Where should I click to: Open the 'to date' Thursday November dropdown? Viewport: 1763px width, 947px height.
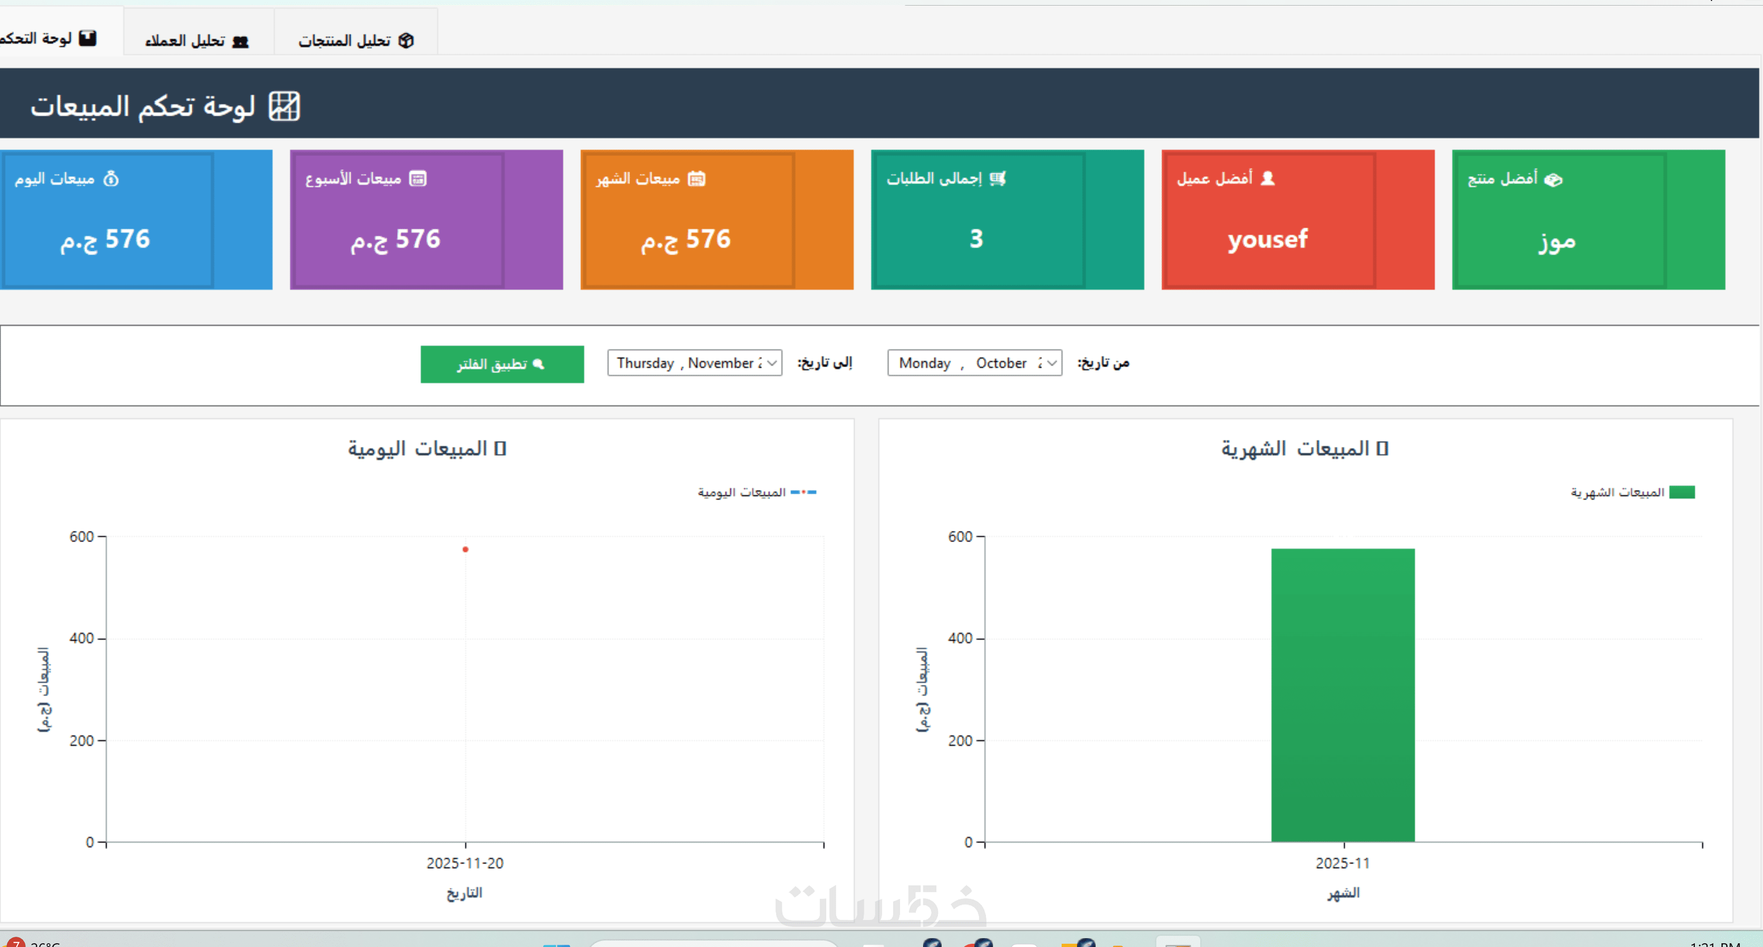(772, 363)
